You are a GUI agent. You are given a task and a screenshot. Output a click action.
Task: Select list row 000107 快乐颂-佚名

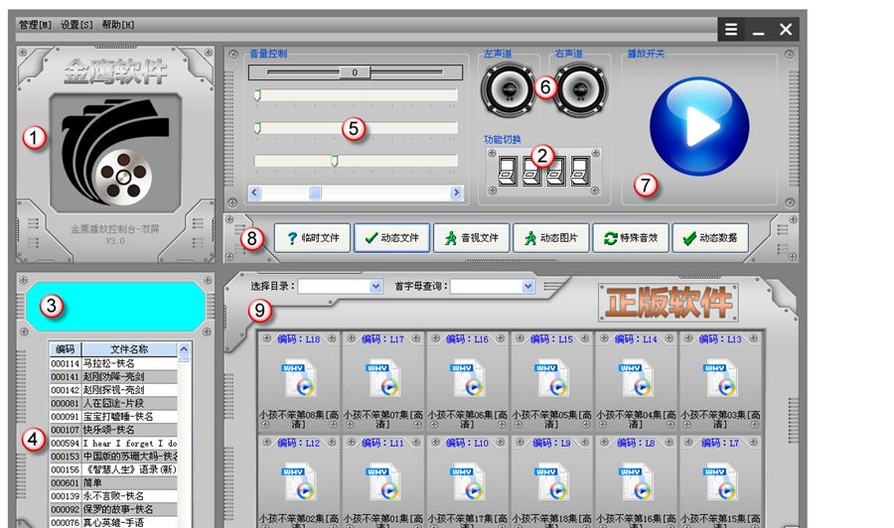[114, 430]
